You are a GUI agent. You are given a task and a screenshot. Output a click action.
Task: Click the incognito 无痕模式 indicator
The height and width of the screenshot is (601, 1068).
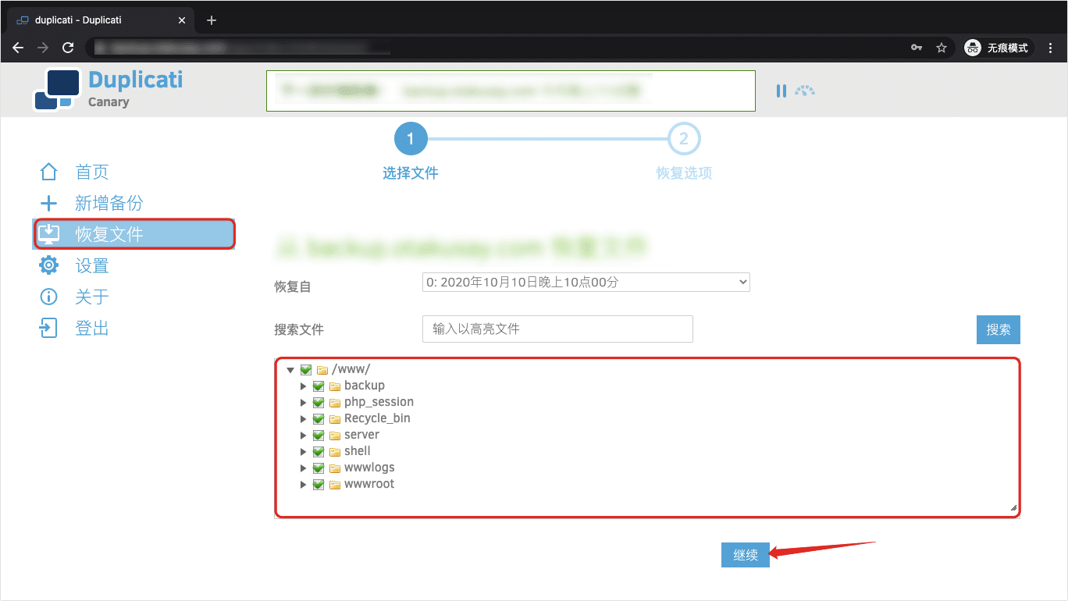[999, 48]
